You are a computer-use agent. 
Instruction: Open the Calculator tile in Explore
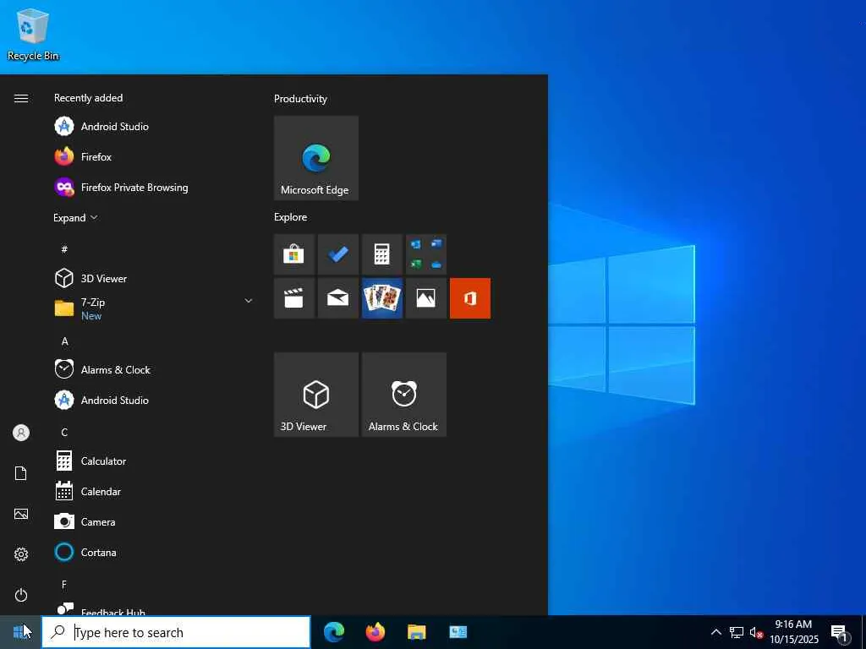382,254
